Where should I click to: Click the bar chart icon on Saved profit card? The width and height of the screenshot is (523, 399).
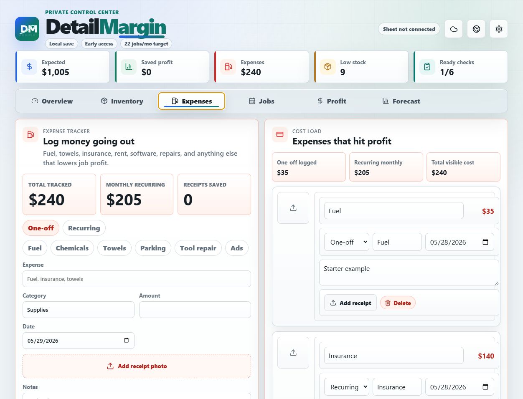click(129, 67)
